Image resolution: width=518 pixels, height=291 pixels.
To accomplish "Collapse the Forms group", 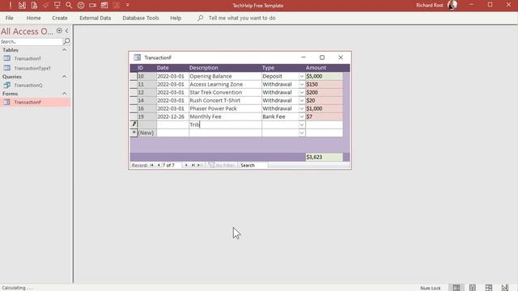I will tap(65, 94).
